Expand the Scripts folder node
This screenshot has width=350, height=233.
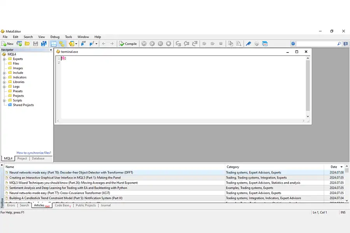[4, 101]
